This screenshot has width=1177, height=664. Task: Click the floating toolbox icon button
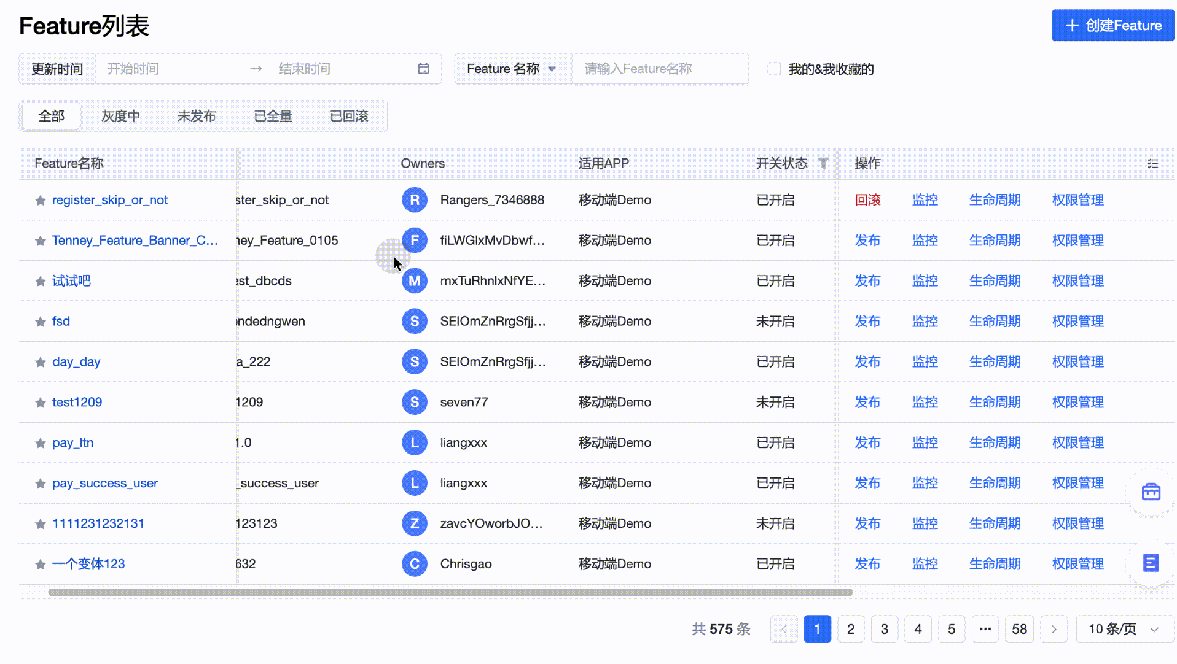pos(1151,492)
